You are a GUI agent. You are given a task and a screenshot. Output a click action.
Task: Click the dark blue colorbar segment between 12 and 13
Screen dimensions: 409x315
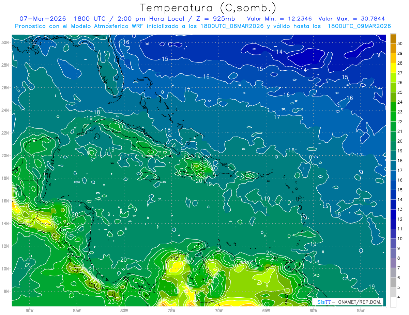(x=393, y=214)
